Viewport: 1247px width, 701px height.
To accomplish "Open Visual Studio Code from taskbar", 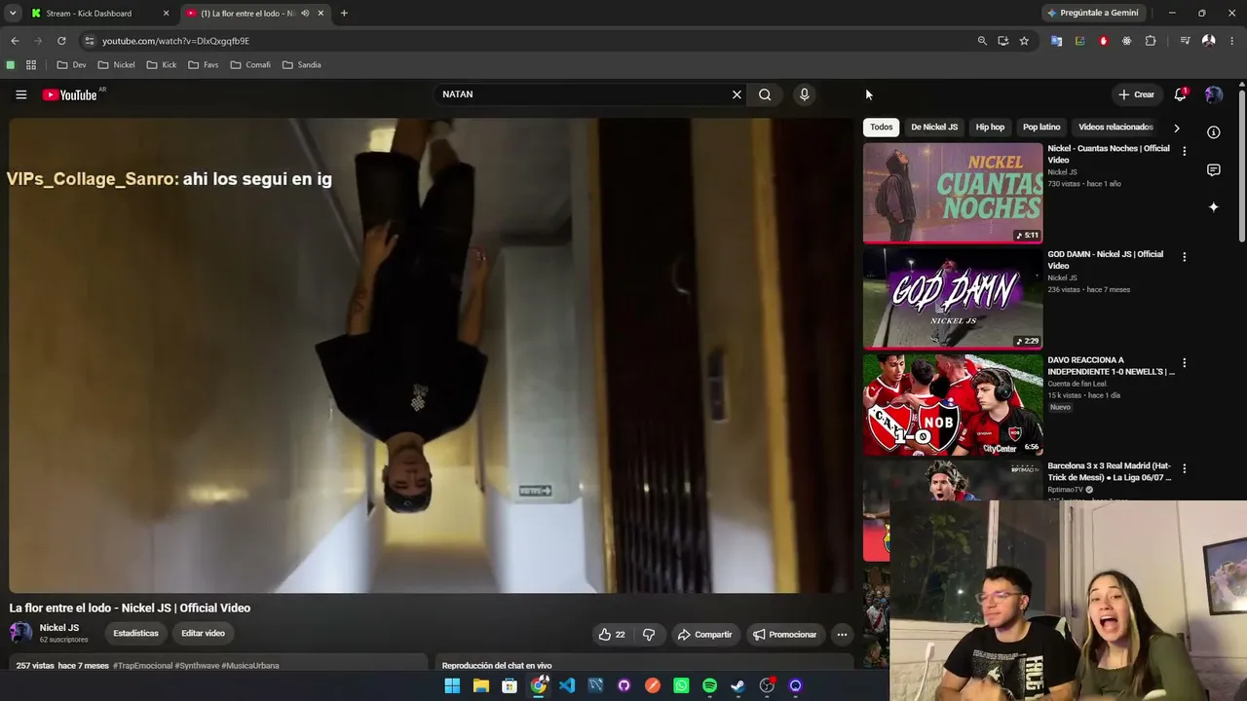I will click(567, 685).
